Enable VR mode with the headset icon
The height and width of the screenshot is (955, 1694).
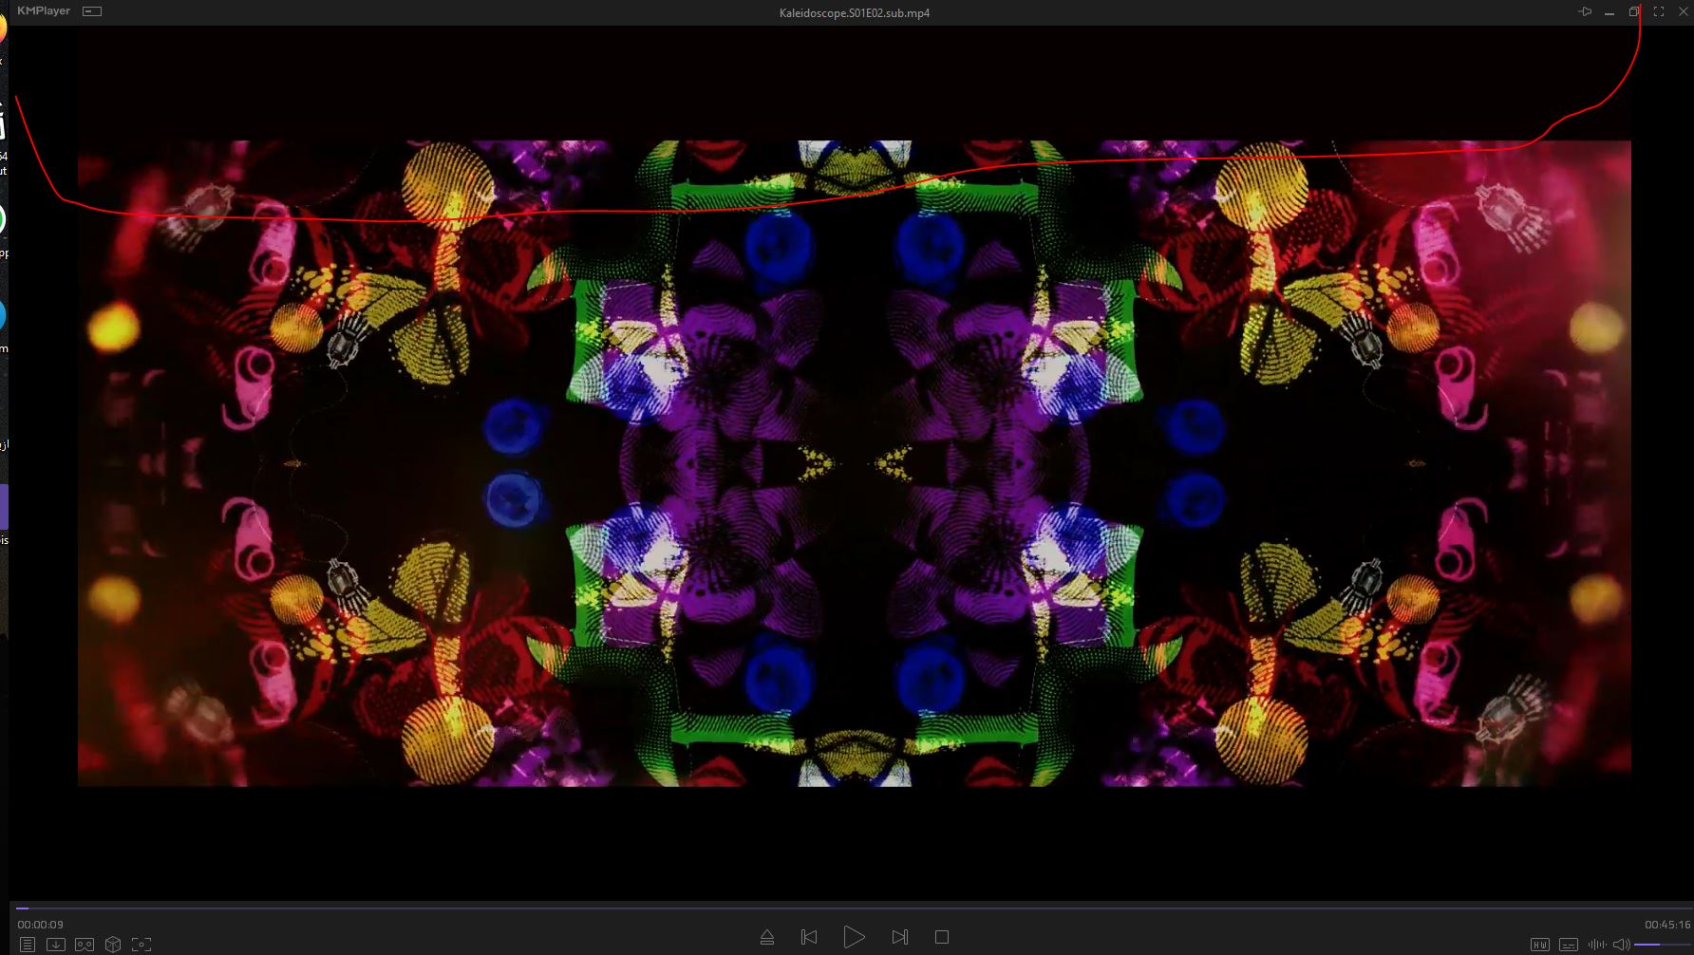[x=85, y=944]
